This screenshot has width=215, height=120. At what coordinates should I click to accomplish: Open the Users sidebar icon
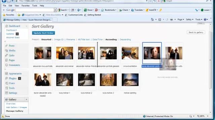[6, 83]
